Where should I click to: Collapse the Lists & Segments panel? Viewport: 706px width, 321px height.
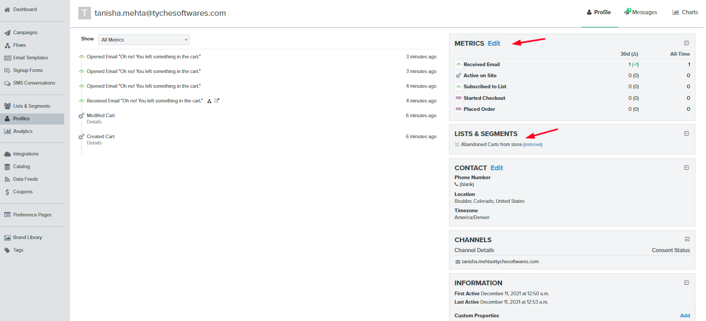pos(687,133)
